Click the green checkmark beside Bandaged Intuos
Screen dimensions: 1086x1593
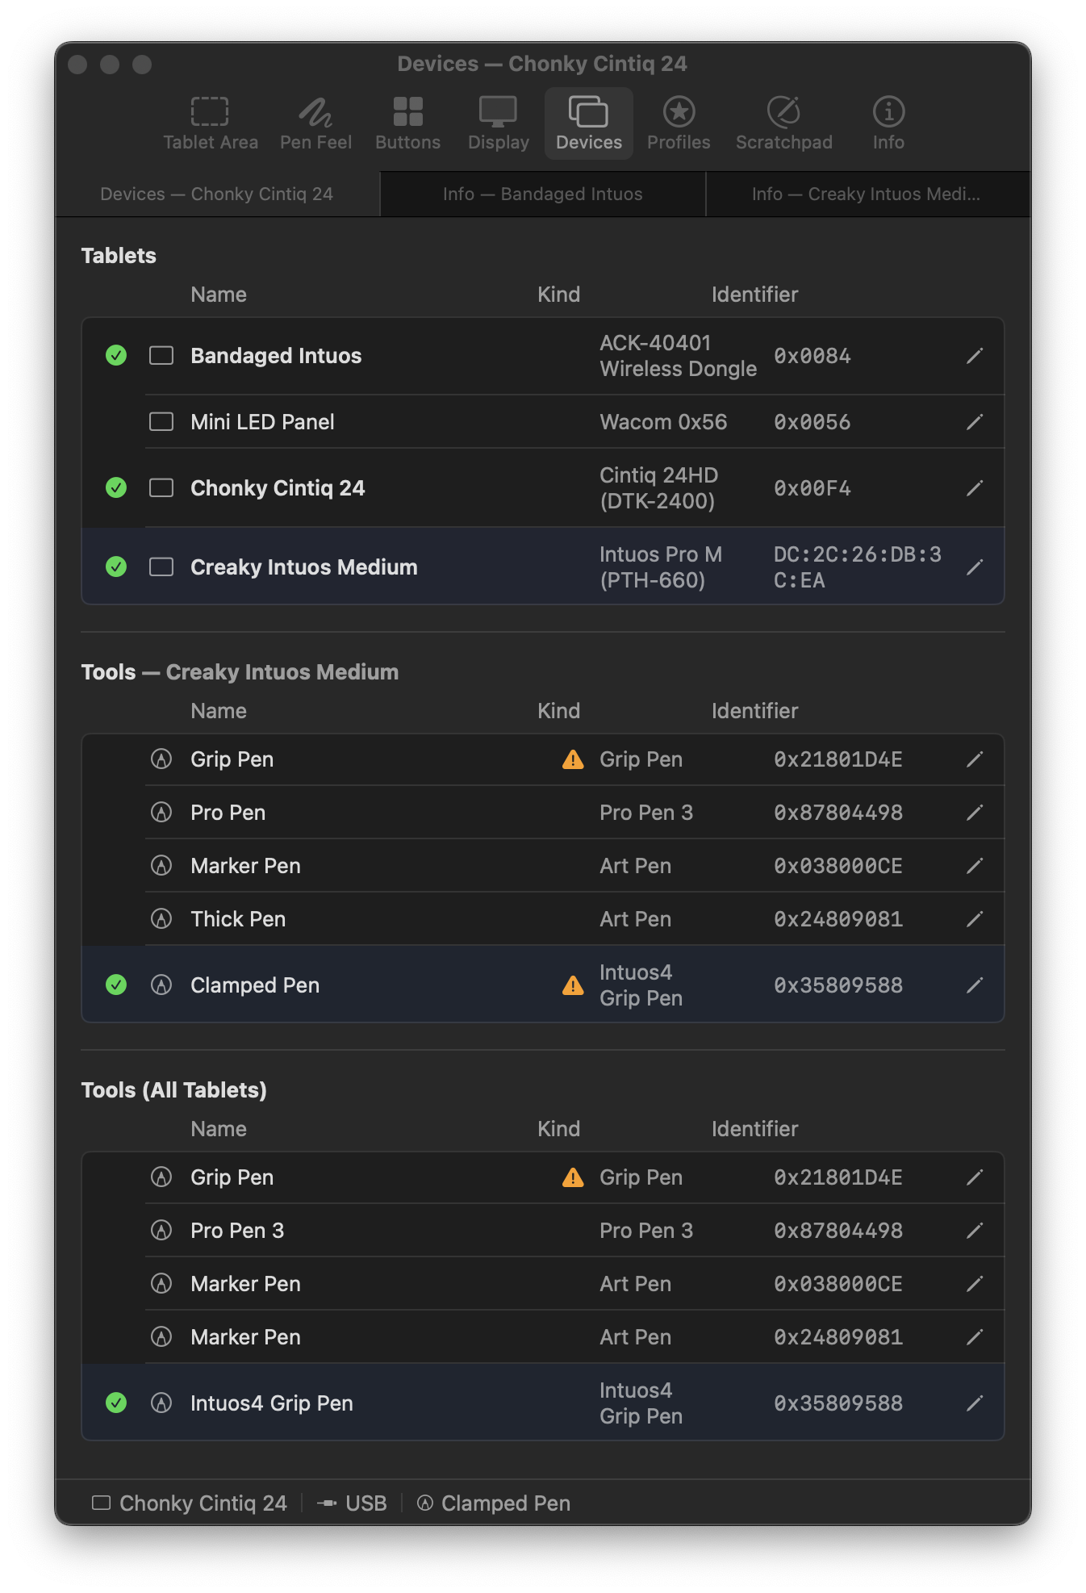[x=116, y=355]
